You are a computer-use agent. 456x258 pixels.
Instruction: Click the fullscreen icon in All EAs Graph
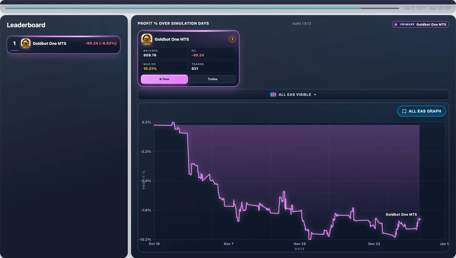pyautogui.click(x=404, y=111)
